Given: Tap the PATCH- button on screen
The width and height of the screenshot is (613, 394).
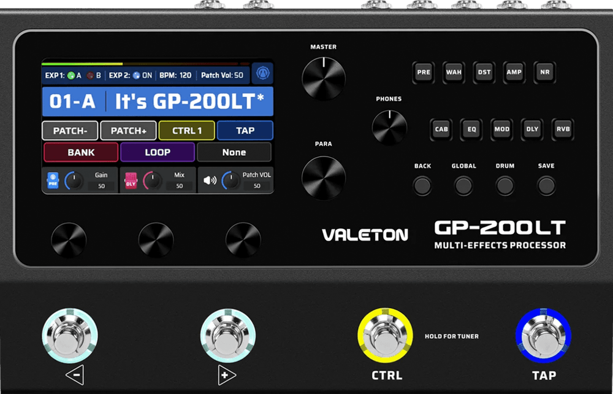Looking at the screenshot, I should click(70, 131).
